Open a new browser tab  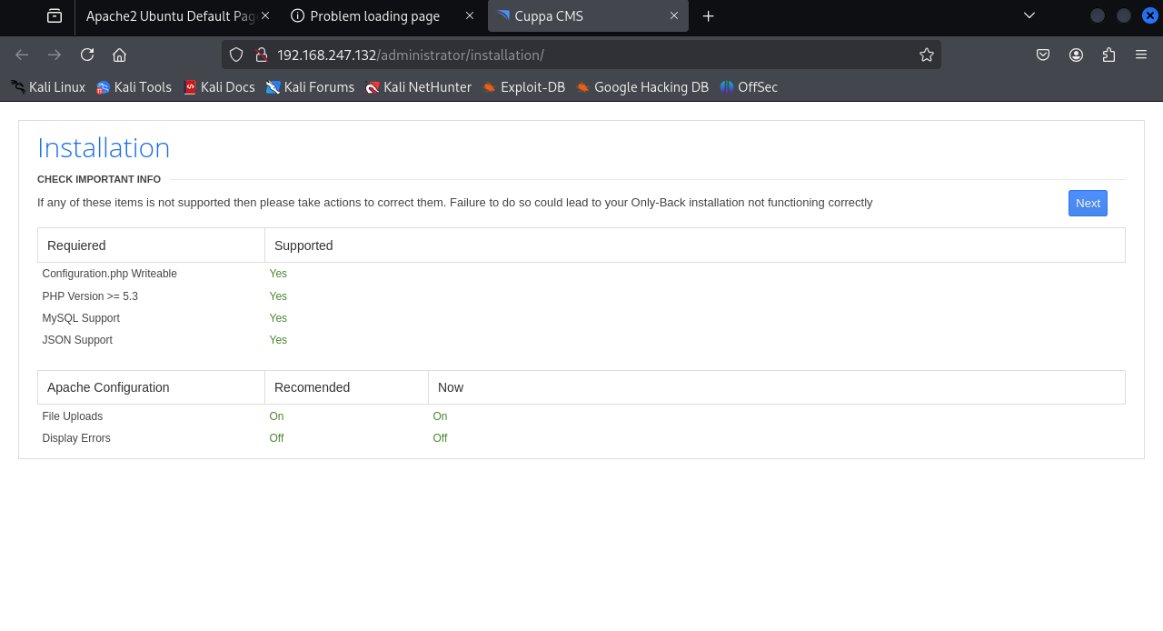(709, 16)
